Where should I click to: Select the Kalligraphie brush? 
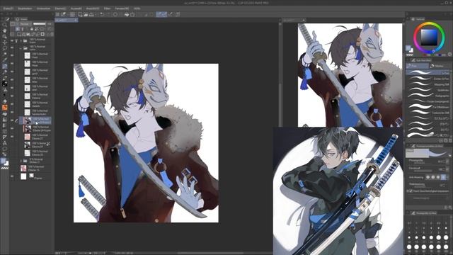point(428,96)
